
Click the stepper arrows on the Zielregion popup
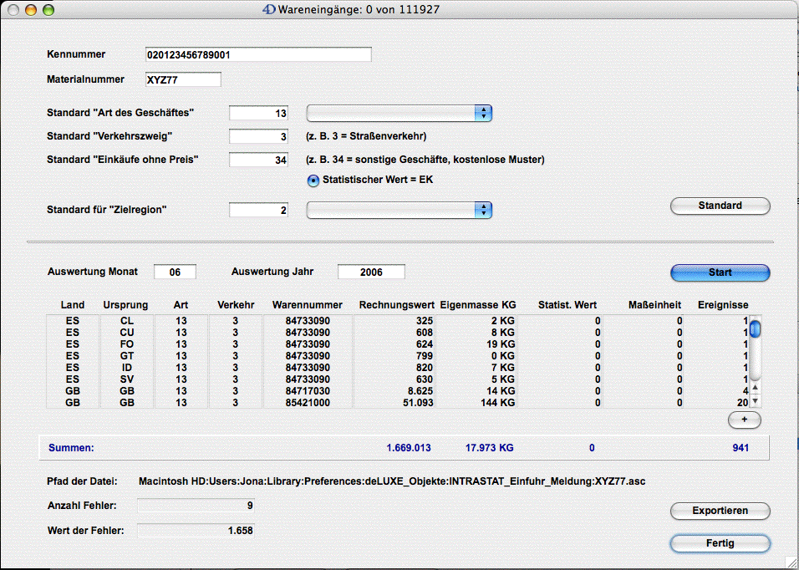pos(484,210)
